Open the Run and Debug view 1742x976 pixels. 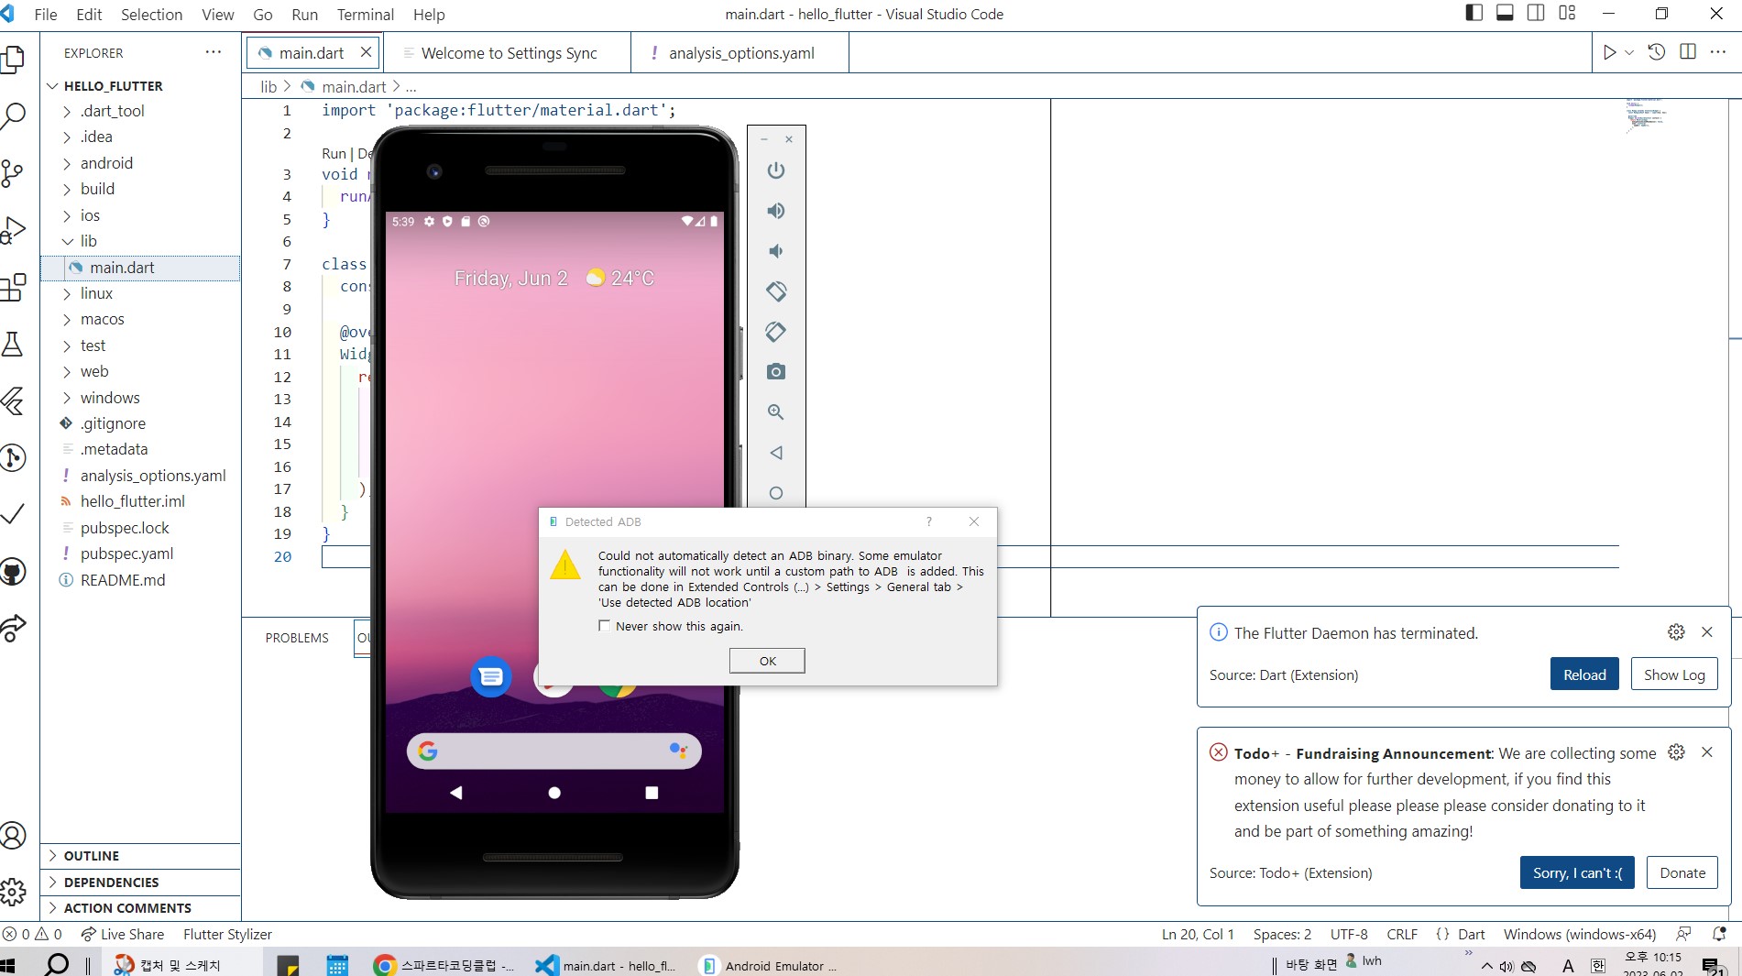point(14,230)
